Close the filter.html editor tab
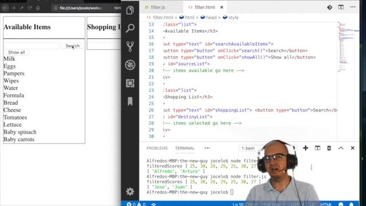The image size is (366, 206). click(222, 7)
